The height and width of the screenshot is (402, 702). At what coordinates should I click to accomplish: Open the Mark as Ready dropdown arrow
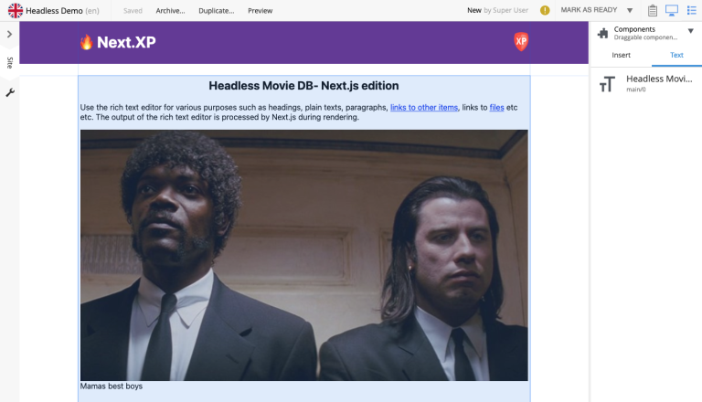click(x=630, y=10)
